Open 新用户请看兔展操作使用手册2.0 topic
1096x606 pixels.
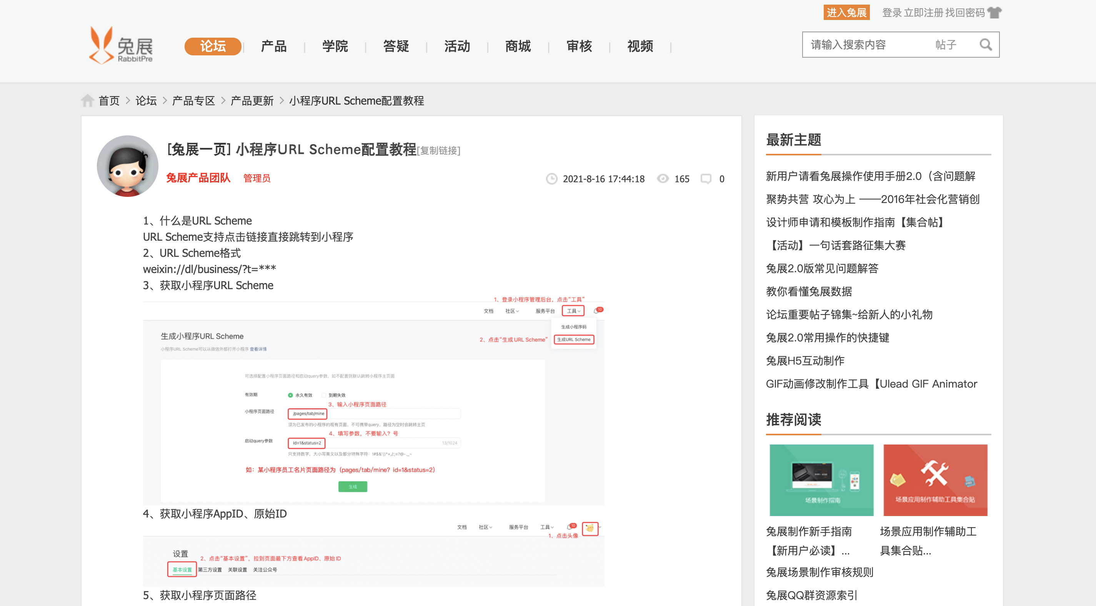[x=871, y=176]
